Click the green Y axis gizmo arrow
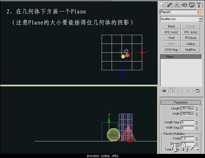Viewport: 205px width, 158px height. [x=109, y=119]
